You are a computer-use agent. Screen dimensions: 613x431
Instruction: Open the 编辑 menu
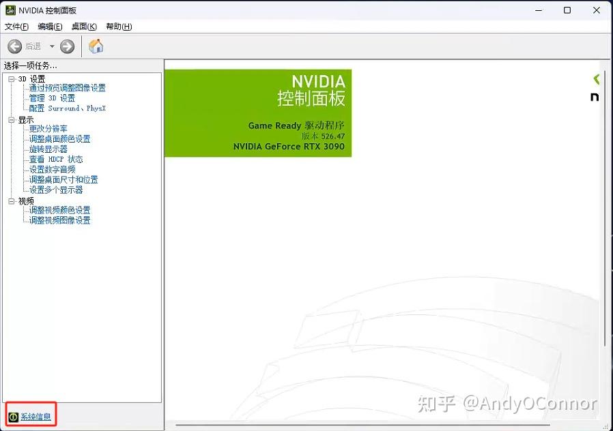click(x=48, y=26)
